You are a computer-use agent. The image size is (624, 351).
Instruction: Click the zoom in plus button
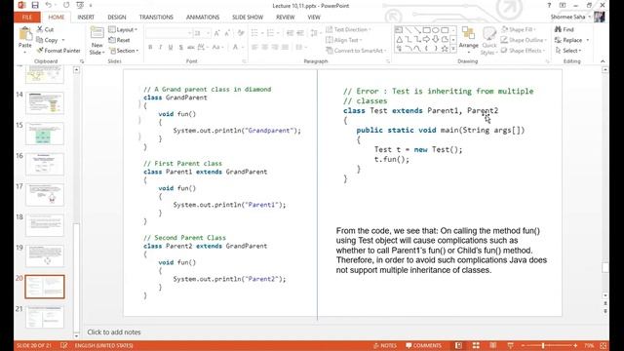575,345
